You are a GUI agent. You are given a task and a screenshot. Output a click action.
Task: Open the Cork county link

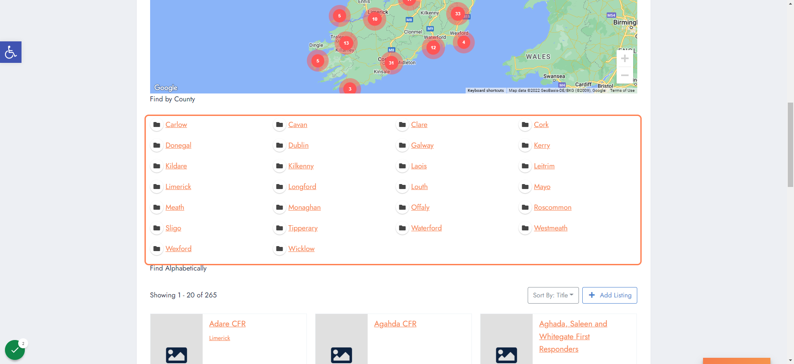541,125
